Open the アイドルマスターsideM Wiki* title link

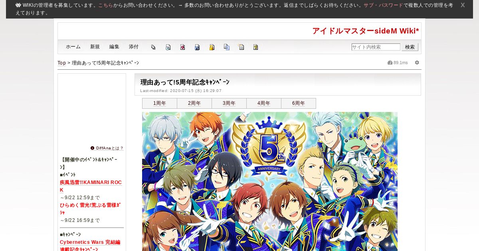[x=366, y=31]
